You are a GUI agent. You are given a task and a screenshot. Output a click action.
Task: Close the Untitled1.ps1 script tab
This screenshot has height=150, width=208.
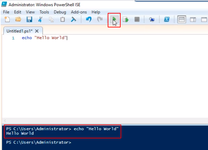pos(37,31)
